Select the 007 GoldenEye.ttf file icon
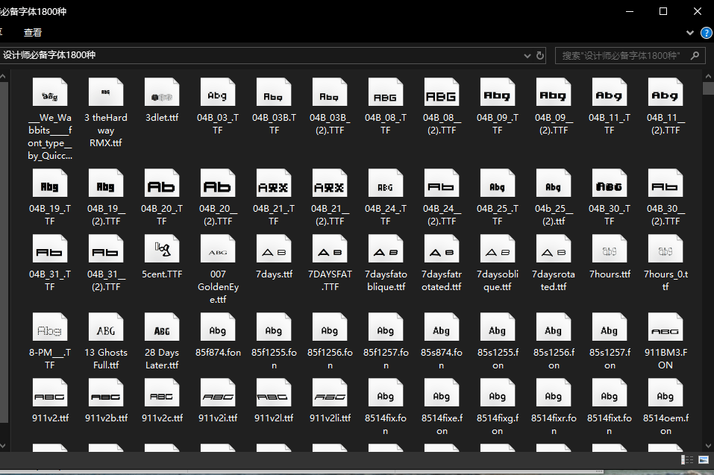This screenshot has width=714, height=475. (x=218, y=249)
